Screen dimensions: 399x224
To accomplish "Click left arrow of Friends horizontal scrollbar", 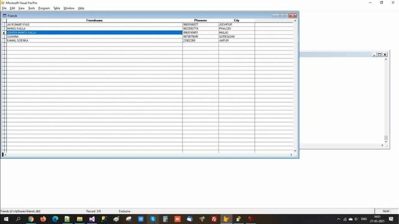I will point(6,155).
